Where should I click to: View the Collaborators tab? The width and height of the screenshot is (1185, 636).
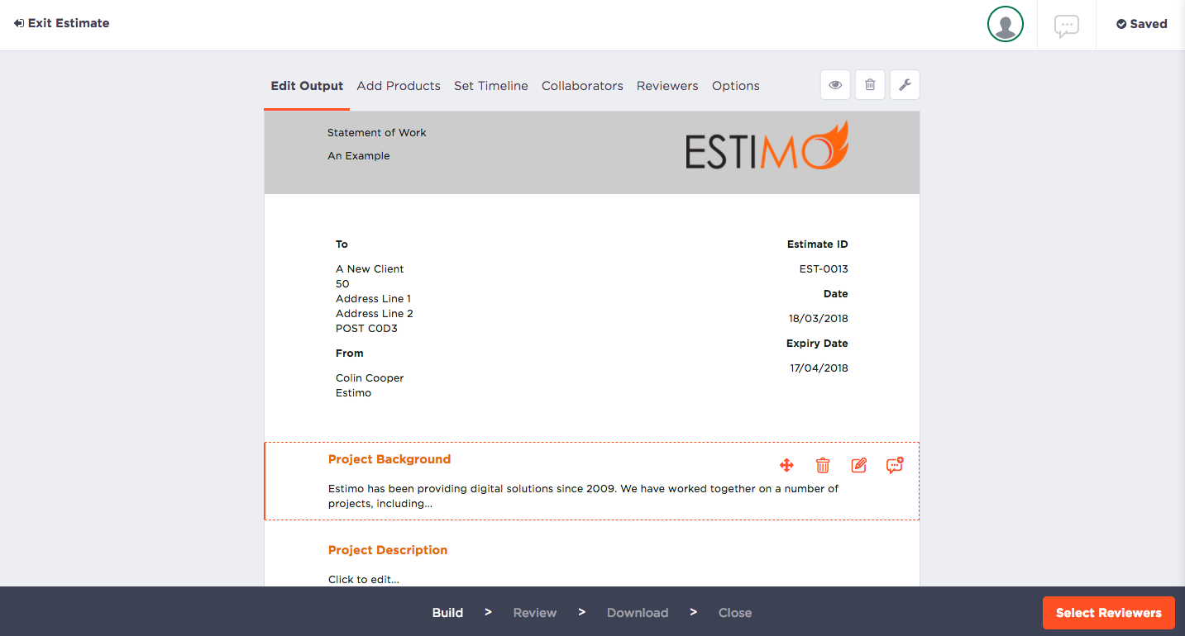(x=582, y=85)
